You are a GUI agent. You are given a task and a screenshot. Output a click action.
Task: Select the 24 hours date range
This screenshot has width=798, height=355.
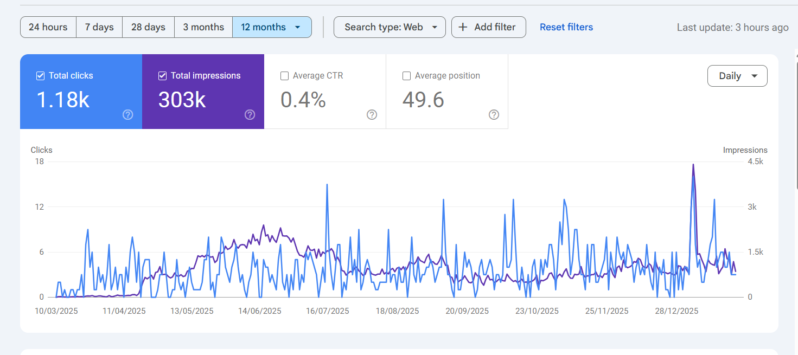pyautogui.click(x=48, y=27)
